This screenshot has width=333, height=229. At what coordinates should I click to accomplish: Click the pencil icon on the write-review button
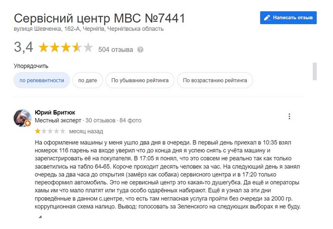coord(268,18)
